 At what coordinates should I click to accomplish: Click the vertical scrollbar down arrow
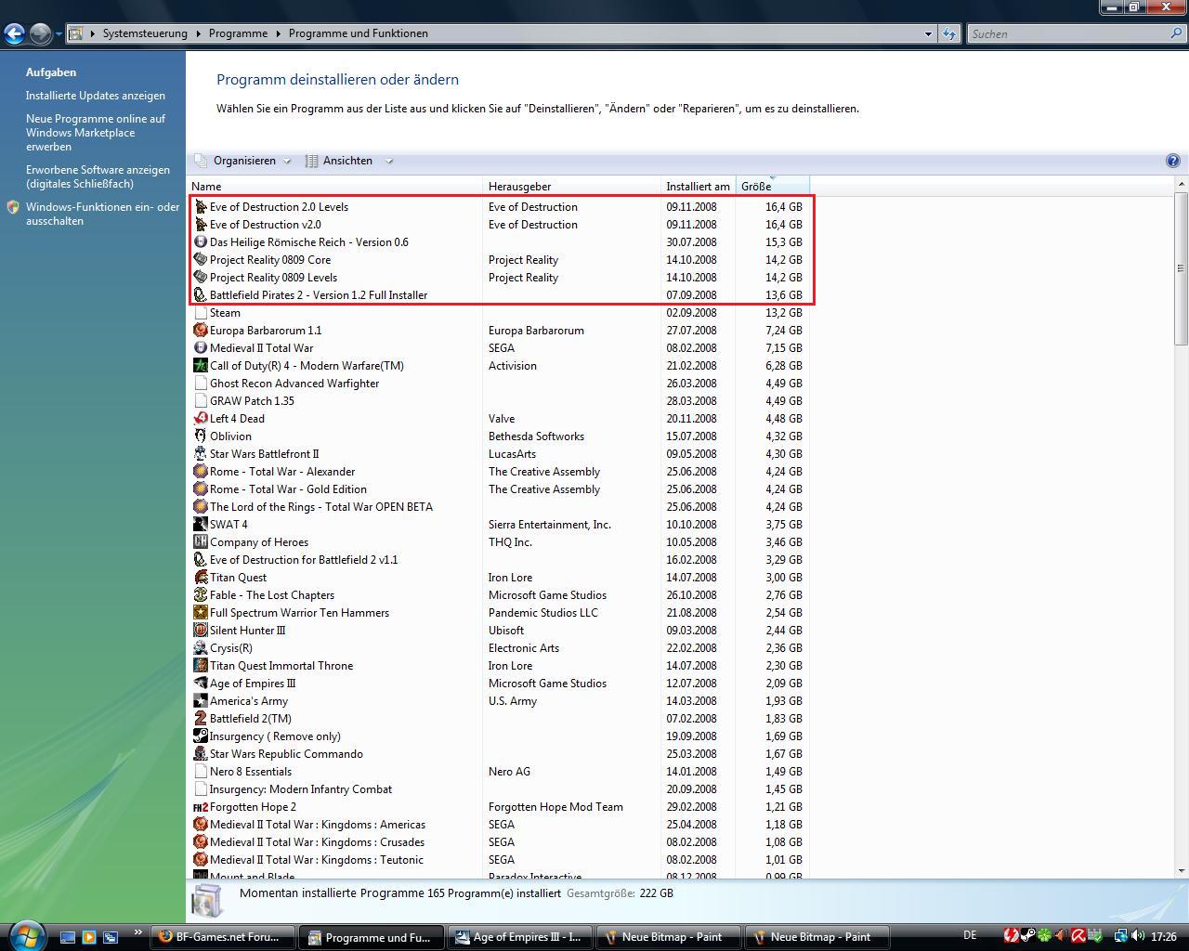(x=1181, y=871)
